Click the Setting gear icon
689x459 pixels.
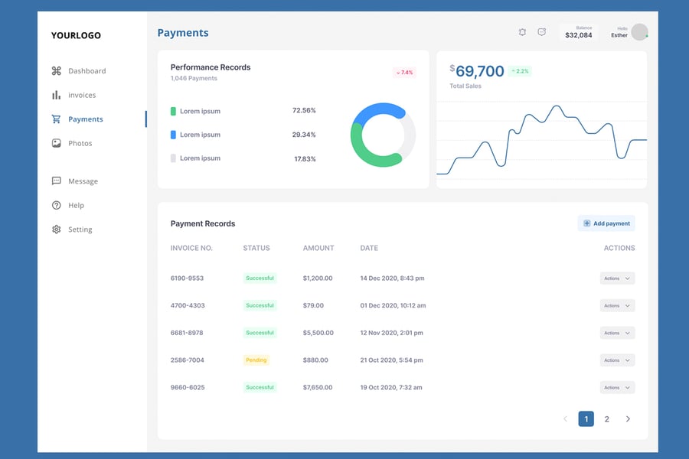pos(56,229)
